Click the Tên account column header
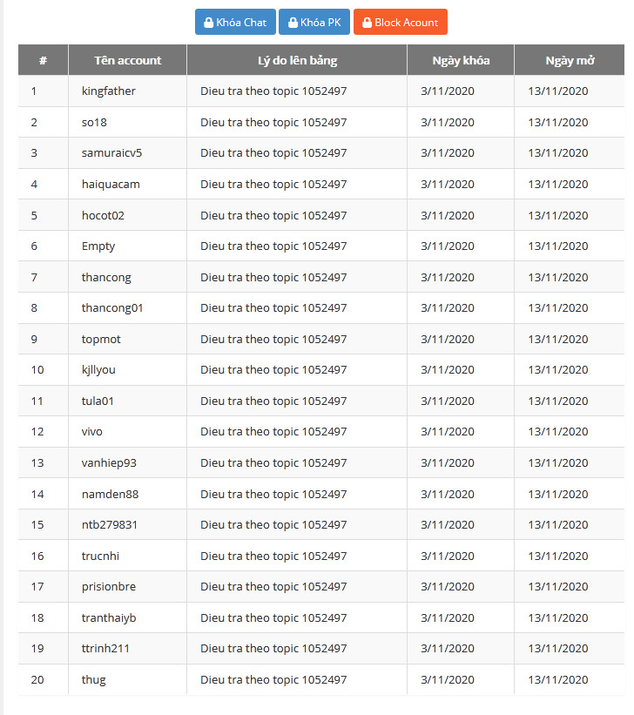This screenshot has height=715, width=634. tap(128, 60)
